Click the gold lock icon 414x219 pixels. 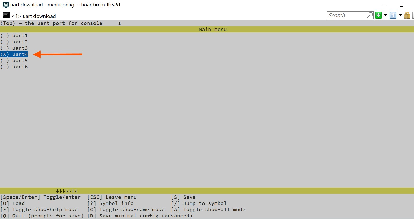407,15
